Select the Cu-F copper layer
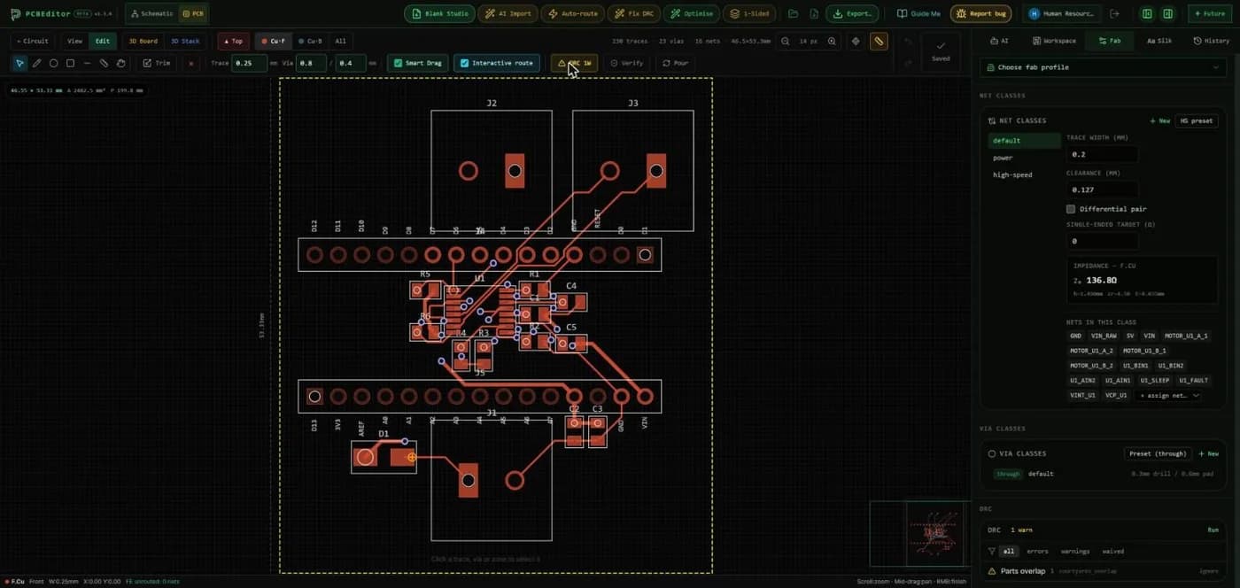 (273, 41)
